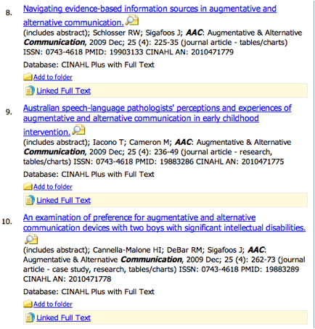Open preview magnifier icon for result 10
The image size is (315, 329).
pyautogui.click(x=31, y=239)
